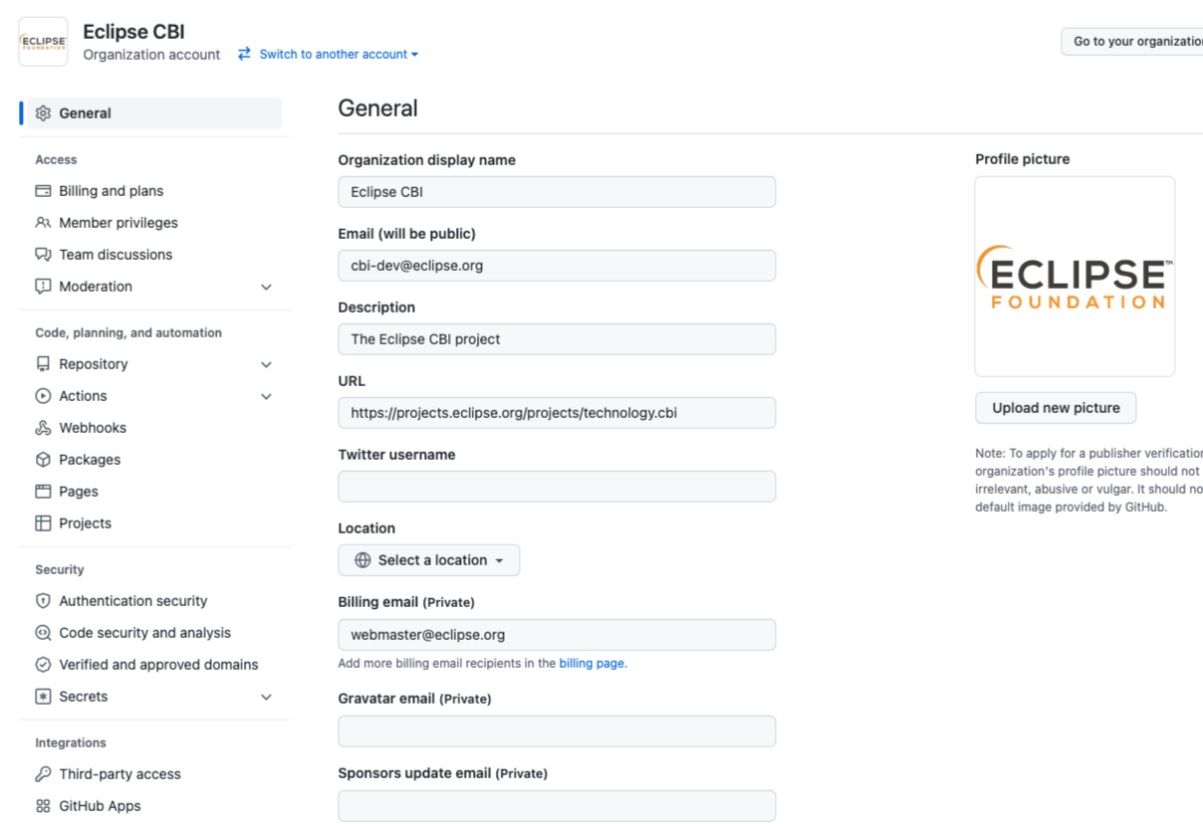Click the Third-party access key icon
The height and width of the screenshot is (824, 1203).
(43, 774)
